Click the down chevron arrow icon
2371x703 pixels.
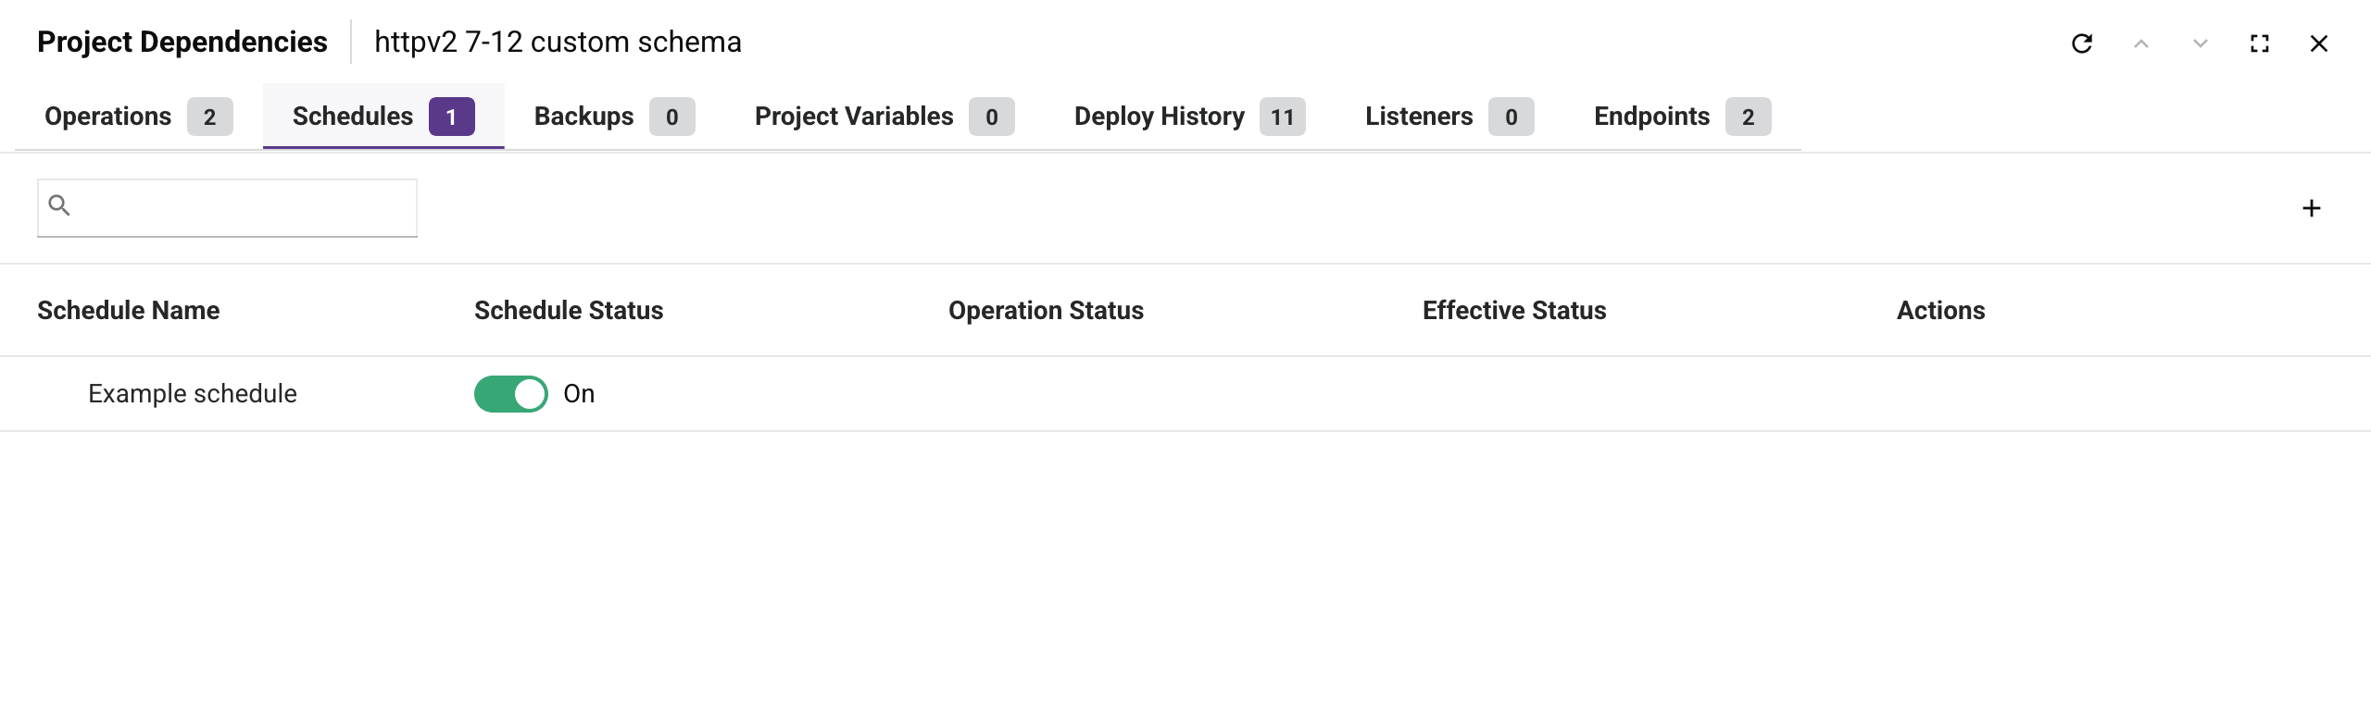(2201, 43)
